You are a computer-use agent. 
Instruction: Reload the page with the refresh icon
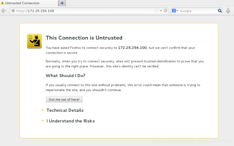(x=165, y=11)
